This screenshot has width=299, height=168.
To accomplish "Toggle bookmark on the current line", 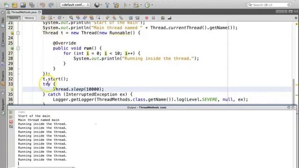I will click(121, 18).
